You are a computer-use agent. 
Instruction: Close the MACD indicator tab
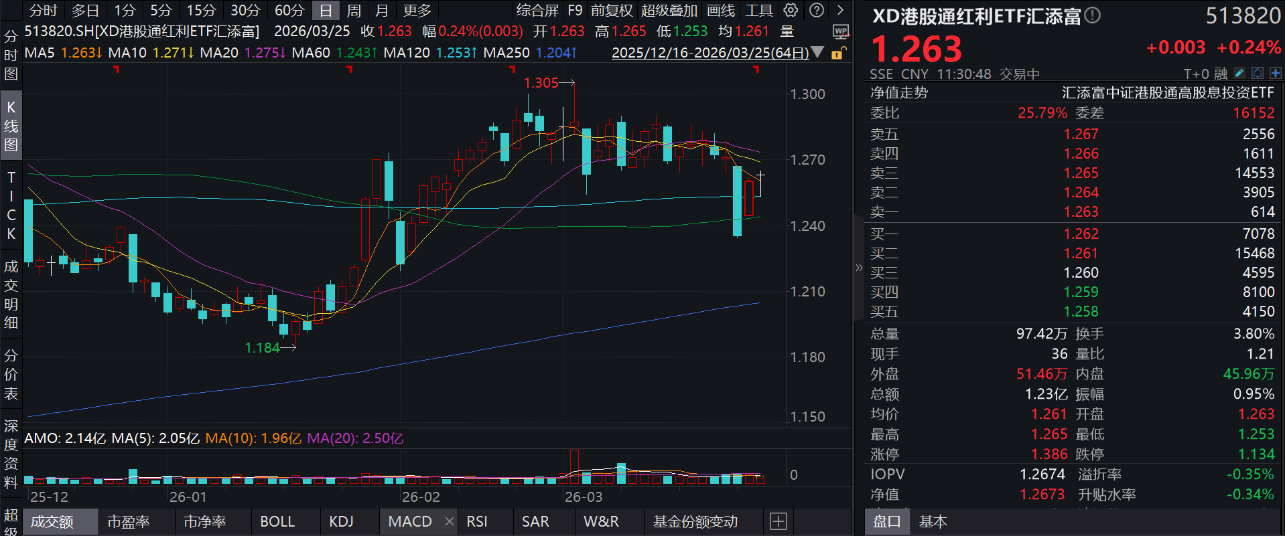point(449,521)
